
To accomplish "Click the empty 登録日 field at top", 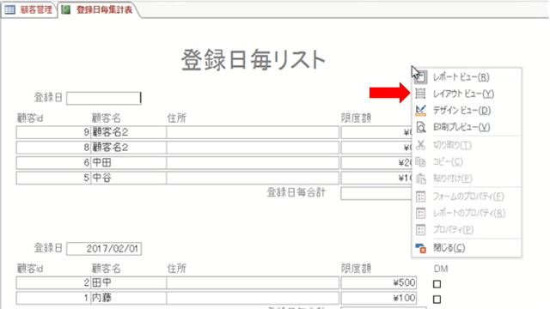I will point(104,98).
